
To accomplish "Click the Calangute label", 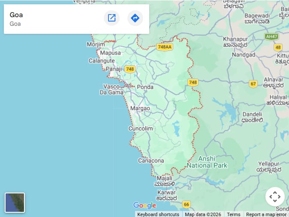I will click(102, 60).
